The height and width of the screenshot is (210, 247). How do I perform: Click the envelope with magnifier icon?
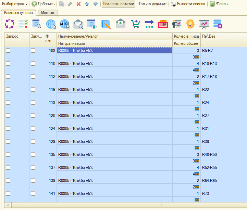[x=79, y=24]
